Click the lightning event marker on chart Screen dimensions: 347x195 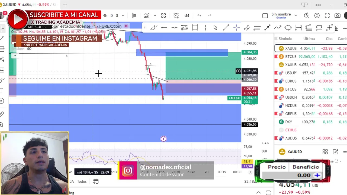coord(163,139)
